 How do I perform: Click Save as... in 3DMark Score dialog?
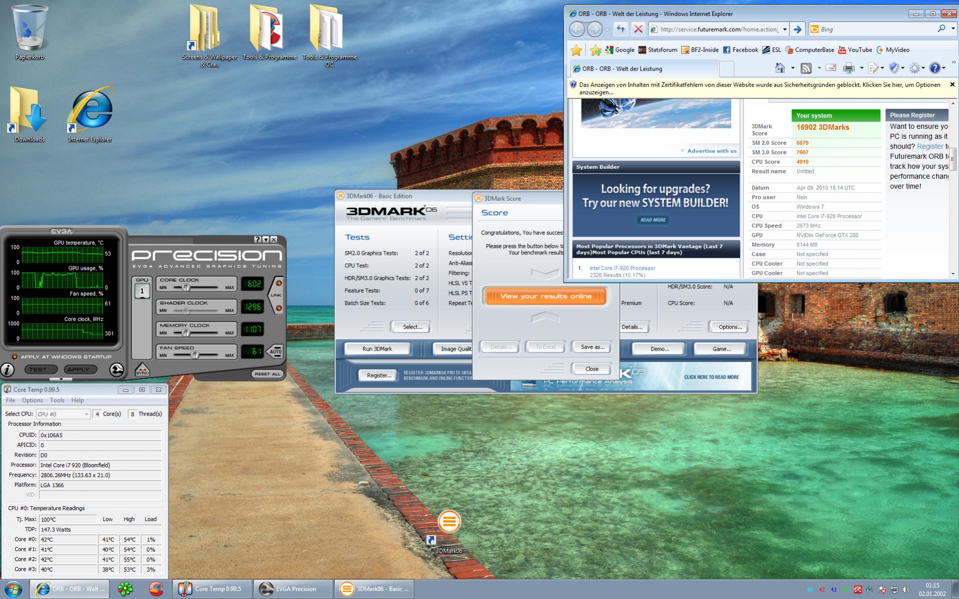[592, 347]
